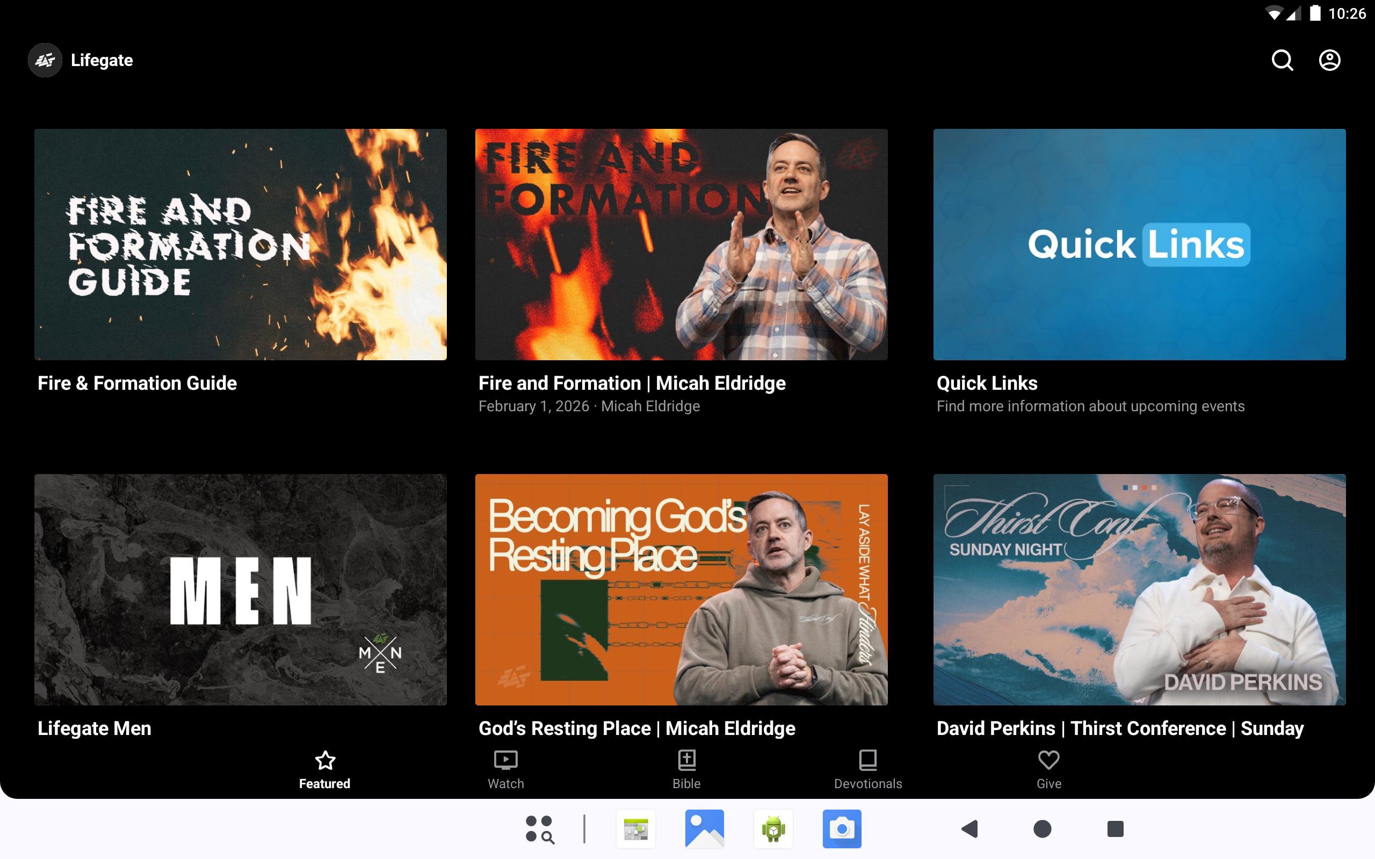1375x859 pixels.
Task: Launch the camera app from taskbar
Action: tap(842, 829)
